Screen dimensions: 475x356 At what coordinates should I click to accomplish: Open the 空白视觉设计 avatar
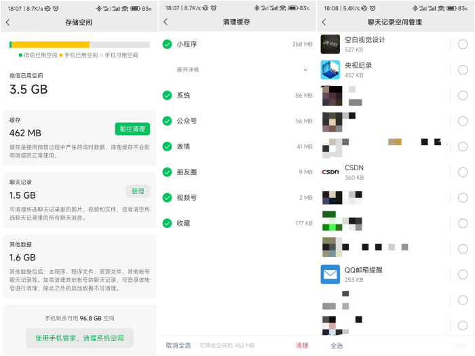point(330,44)
